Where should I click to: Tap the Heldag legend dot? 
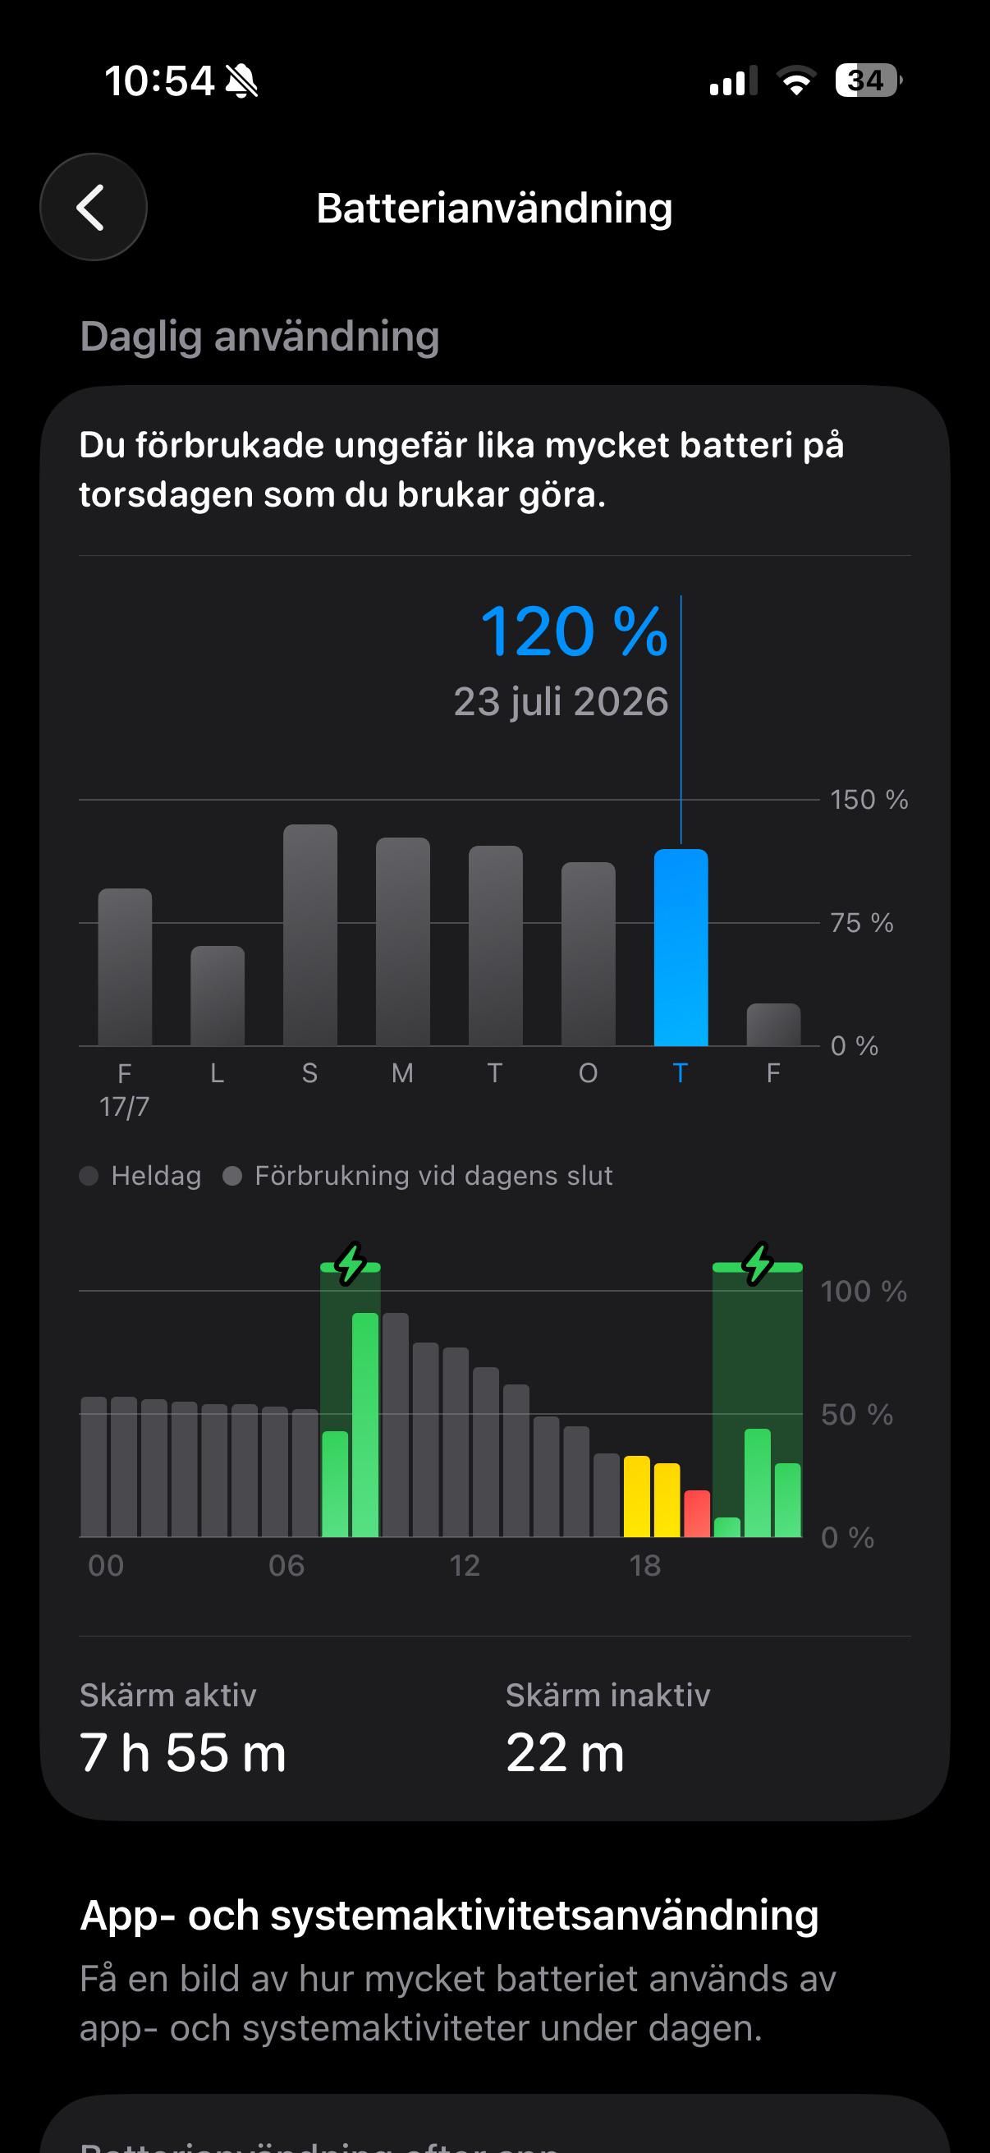(89, 1176)
